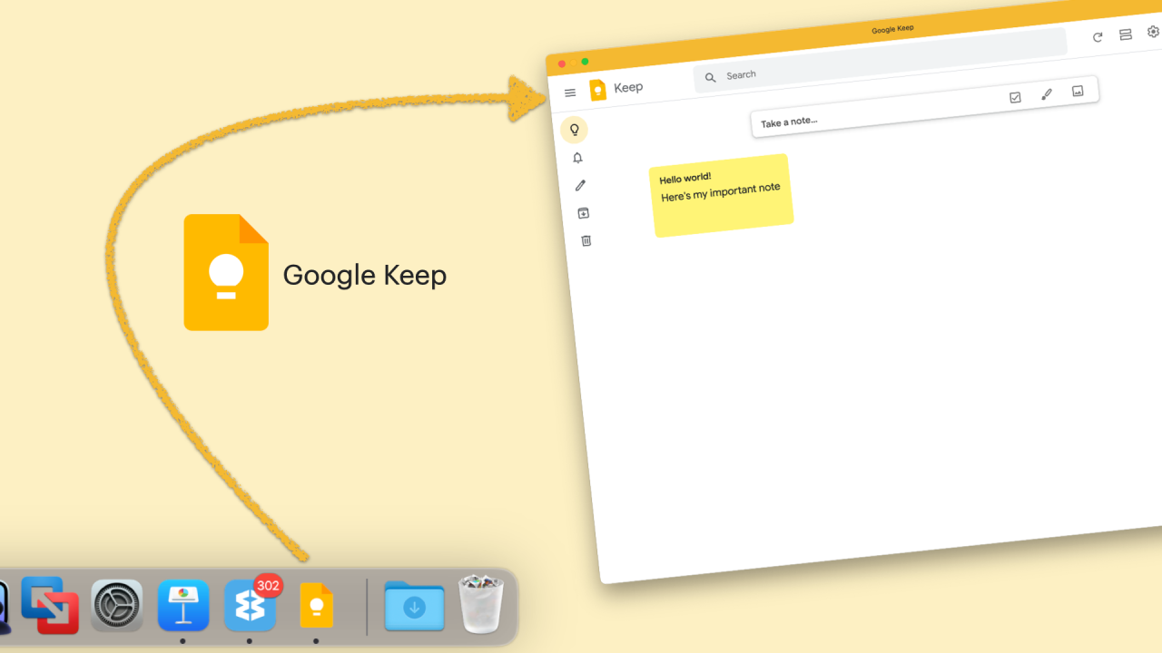Toggle between list and grid view
This screenshot has height=653, width=1162.
[1125, 34]
